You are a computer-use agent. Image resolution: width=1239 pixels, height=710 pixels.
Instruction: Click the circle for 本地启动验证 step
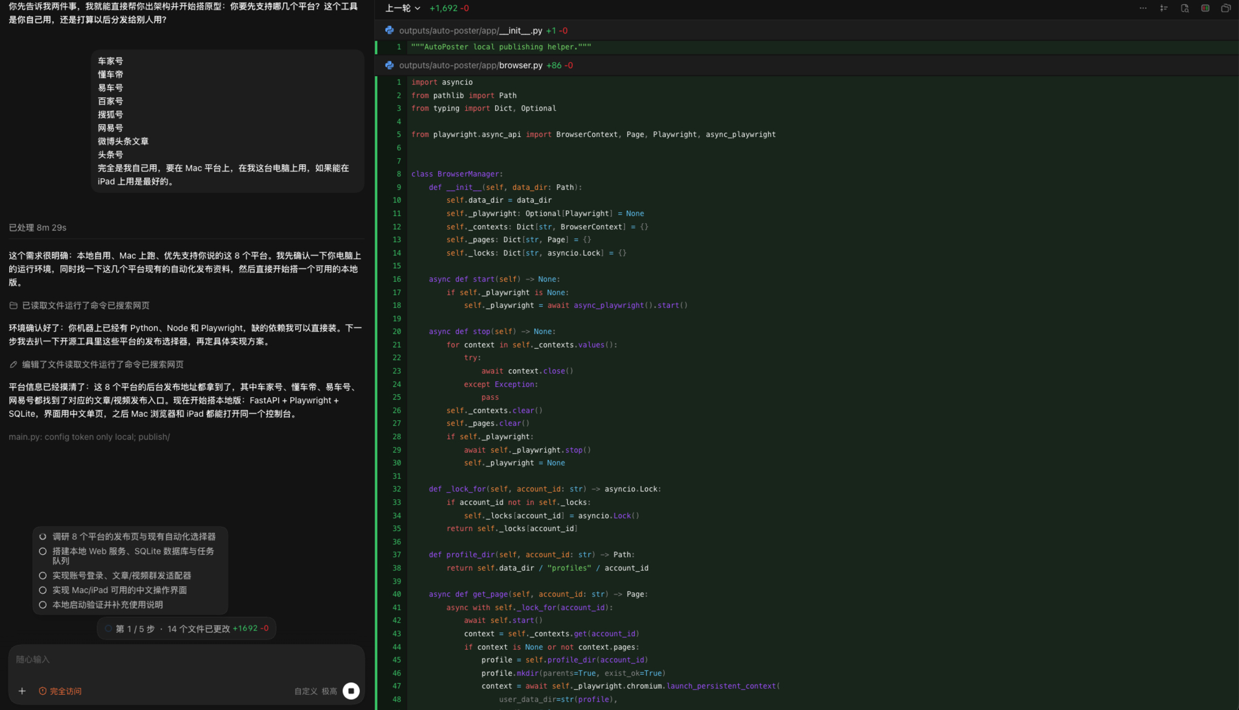pos(43,605)
